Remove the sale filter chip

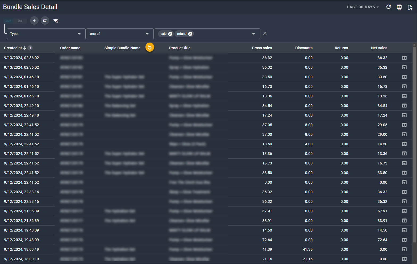click(170, 34)
